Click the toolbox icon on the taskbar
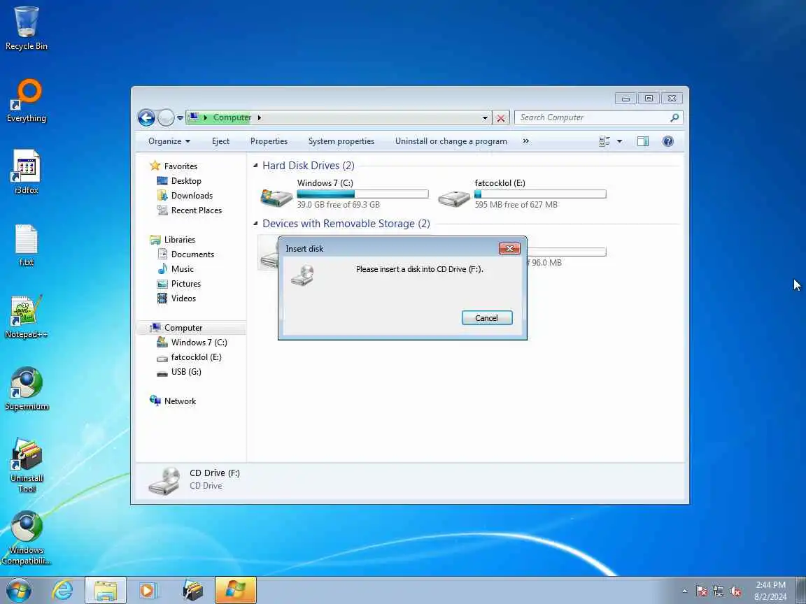806x604 pixels. pyautogui.click(x=192, y=590)
